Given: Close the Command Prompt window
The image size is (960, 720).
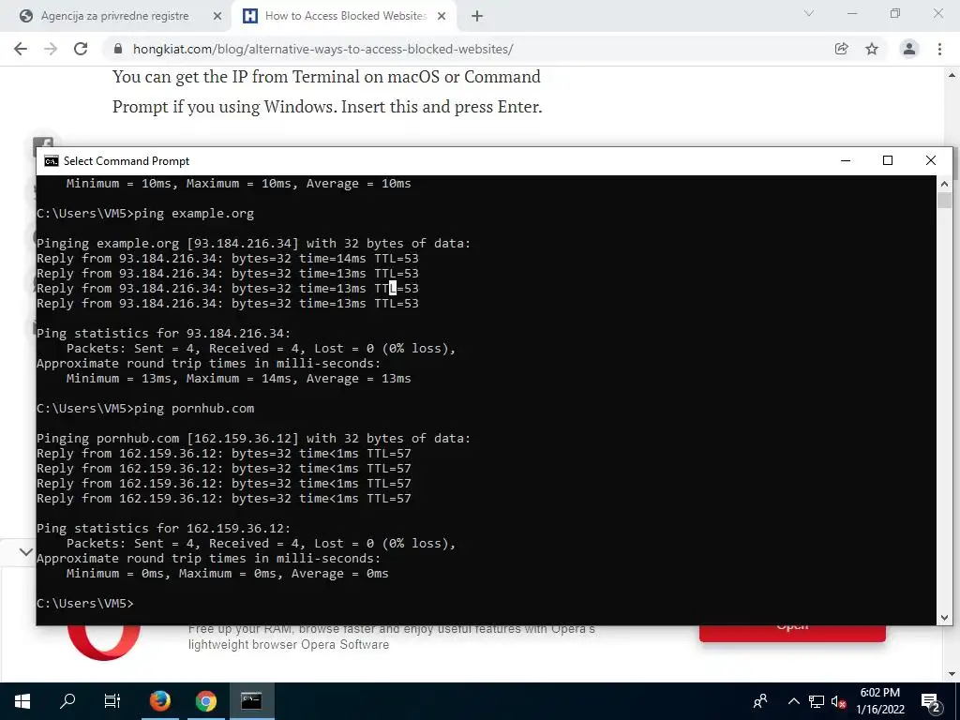Looking at the screenshot, I should tap(931, 161).
